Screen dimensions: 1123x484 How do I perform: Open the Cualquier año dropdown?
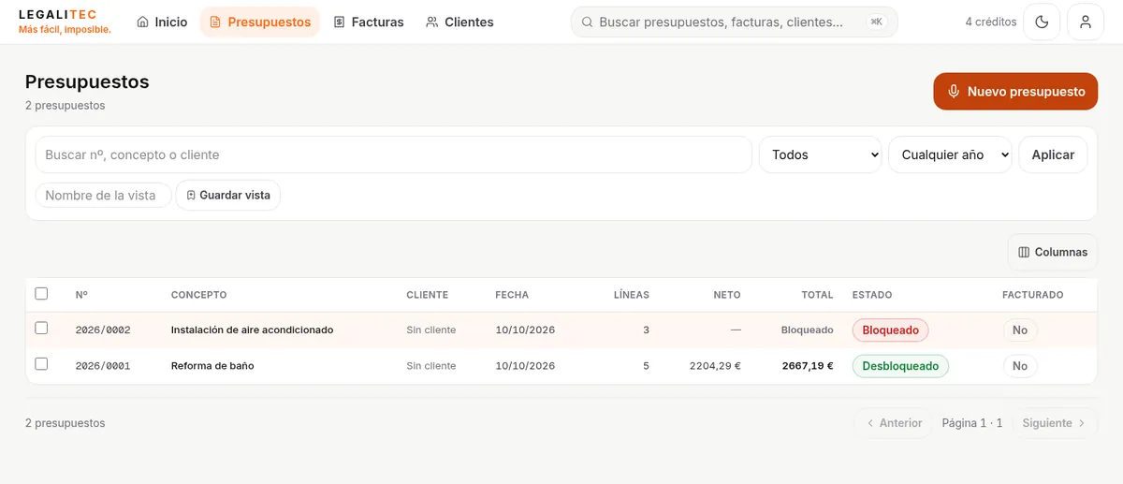(x=950, y=154)
